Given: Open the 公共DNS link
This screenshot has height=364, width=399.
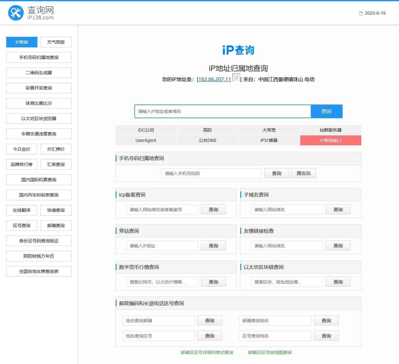Looking at the screenshot, I should (x=207, y=140).
